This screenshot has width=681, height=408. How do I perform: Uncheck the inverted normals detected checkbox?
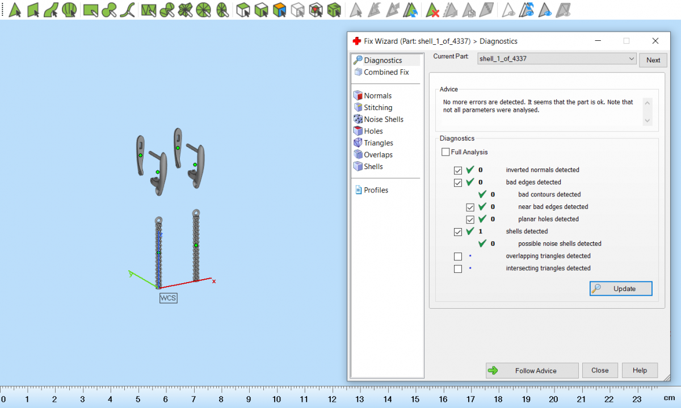(458, 170)
